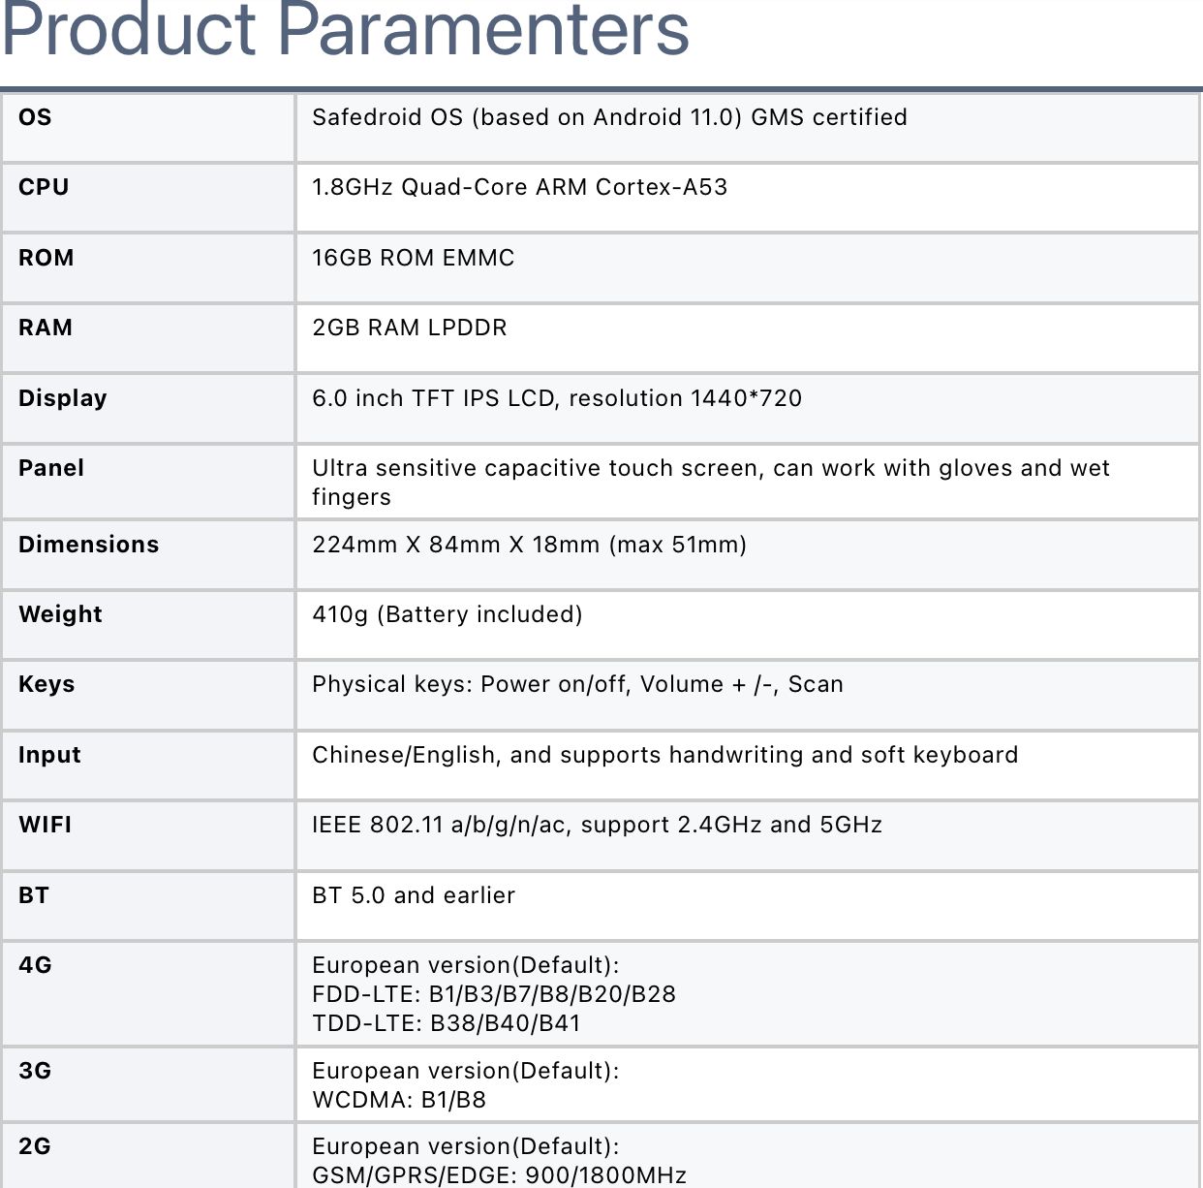Click the WIFI row label
Screen dimensions: 1203x1188
pos(46,825)
